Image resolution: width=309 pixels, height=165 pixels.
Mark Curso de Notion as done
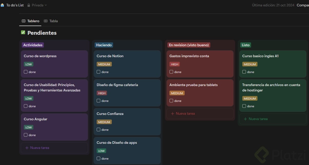click(98, 72)
